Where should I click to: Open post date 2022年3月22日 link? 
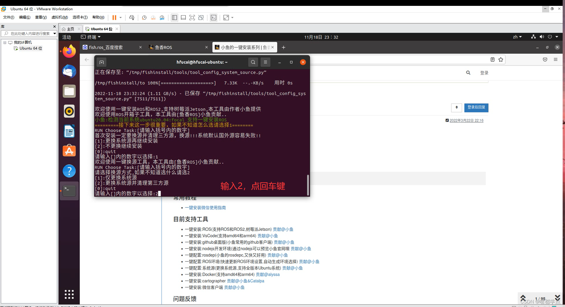click(466, 120)
